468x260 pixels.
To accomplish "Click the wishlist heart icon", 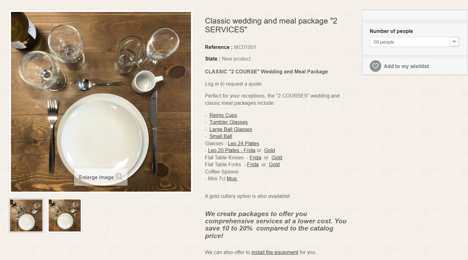I will click(x=375, y=66).
